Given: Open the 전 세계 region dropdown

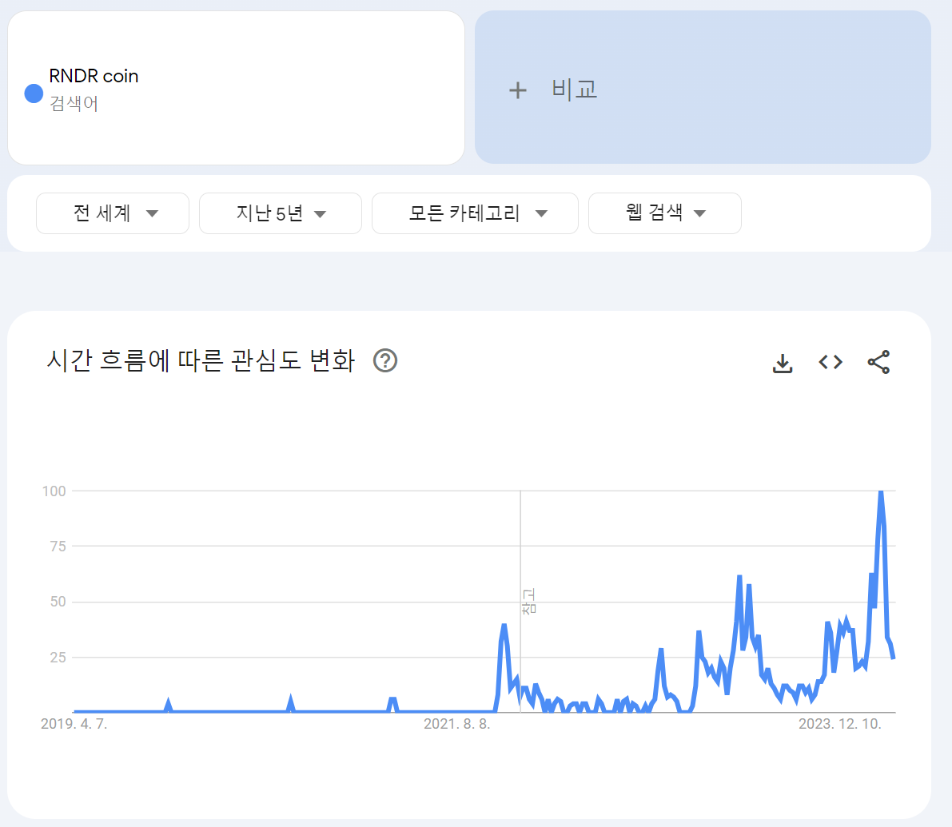Looking at the screenshot, I should point(112,213).
